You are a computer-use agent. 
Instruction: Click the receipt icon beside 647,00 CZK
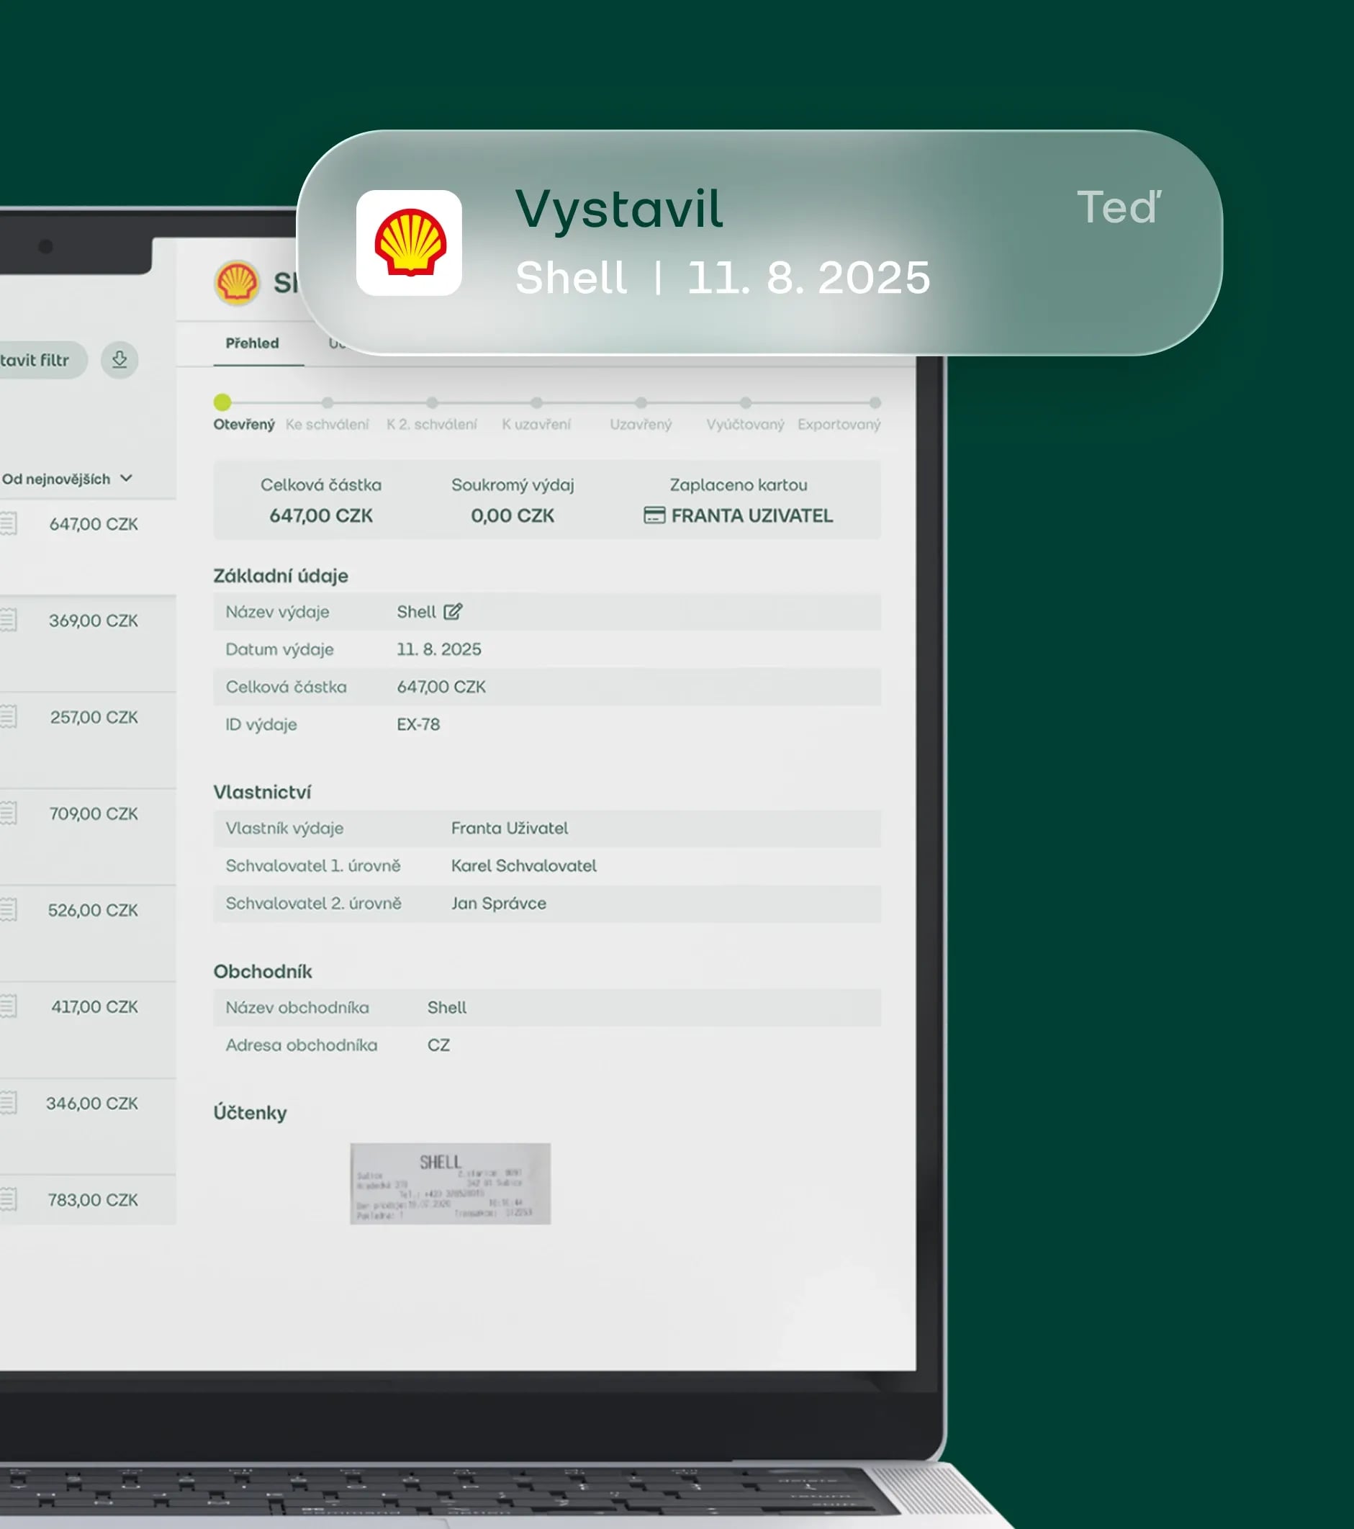point(9,524)
